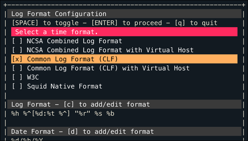Check the Squid Native Format checkbox
Image resolution: width=248 pixels, height=141 pixels.
[17, 86]
